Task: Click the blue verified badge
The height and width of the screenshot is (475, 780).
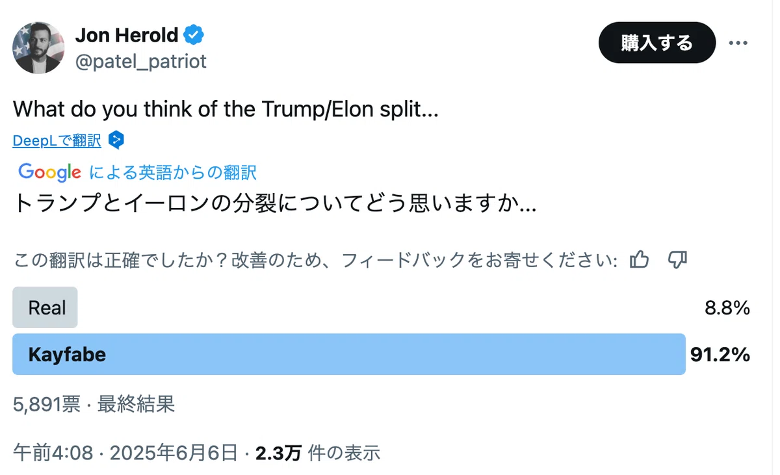Action: [x=194, y=34]
